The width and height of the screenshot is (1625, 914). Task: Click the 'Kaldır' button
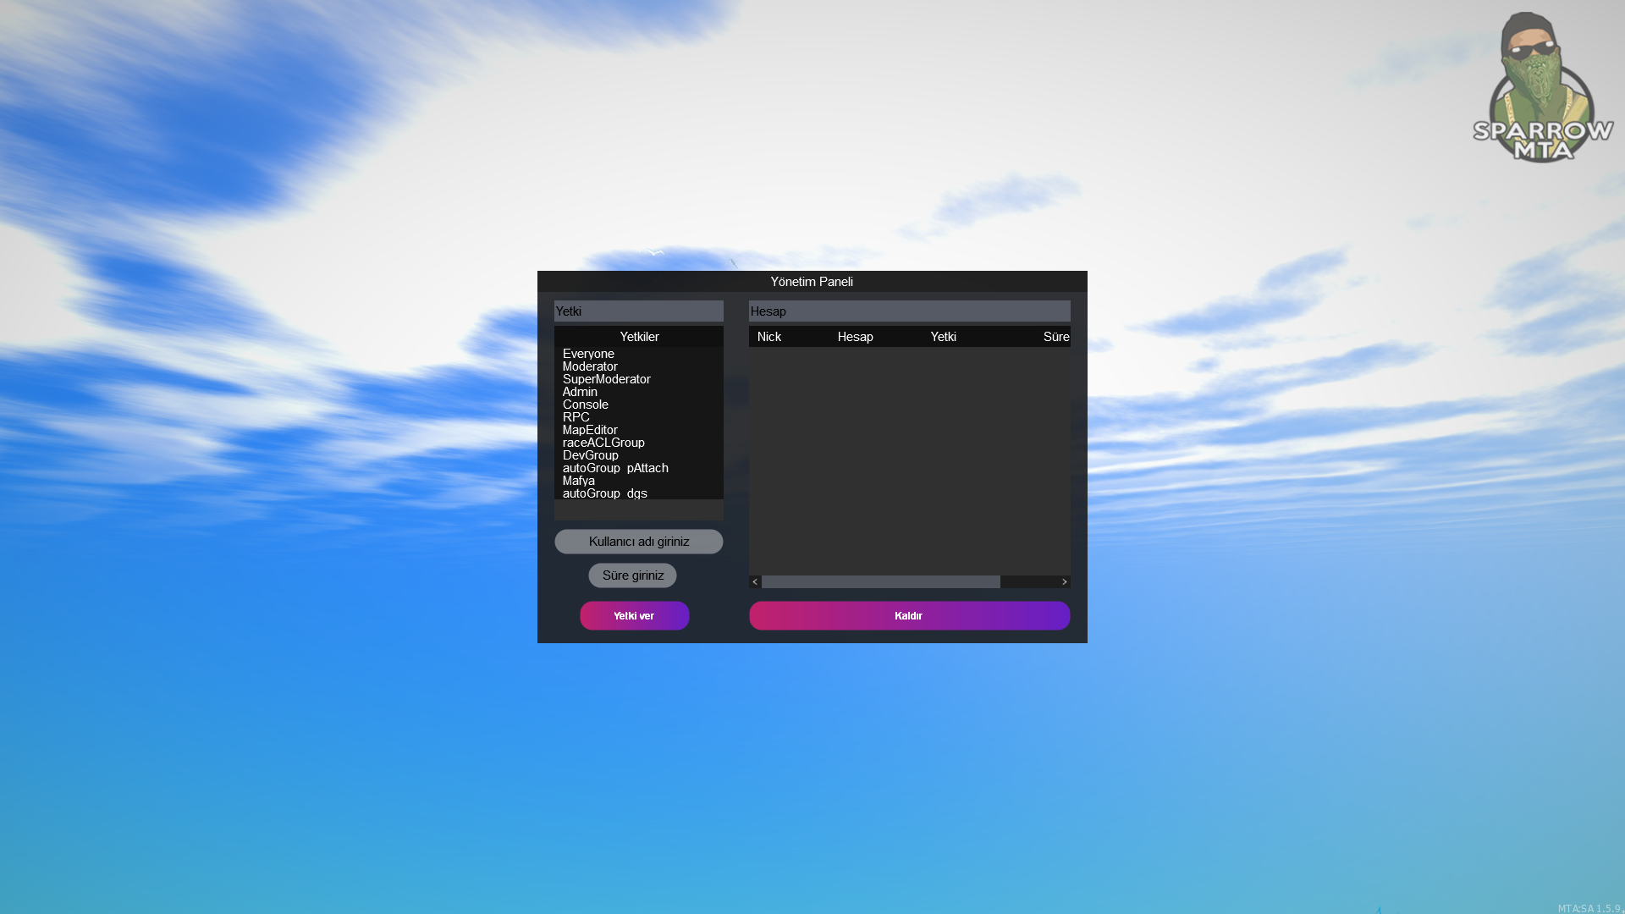click(910, 615)
